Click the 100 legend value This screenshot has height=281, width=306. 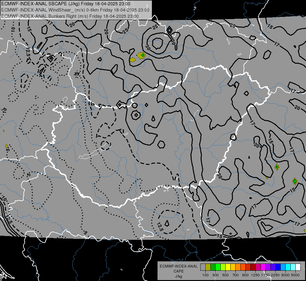click(x=205, y=275)
